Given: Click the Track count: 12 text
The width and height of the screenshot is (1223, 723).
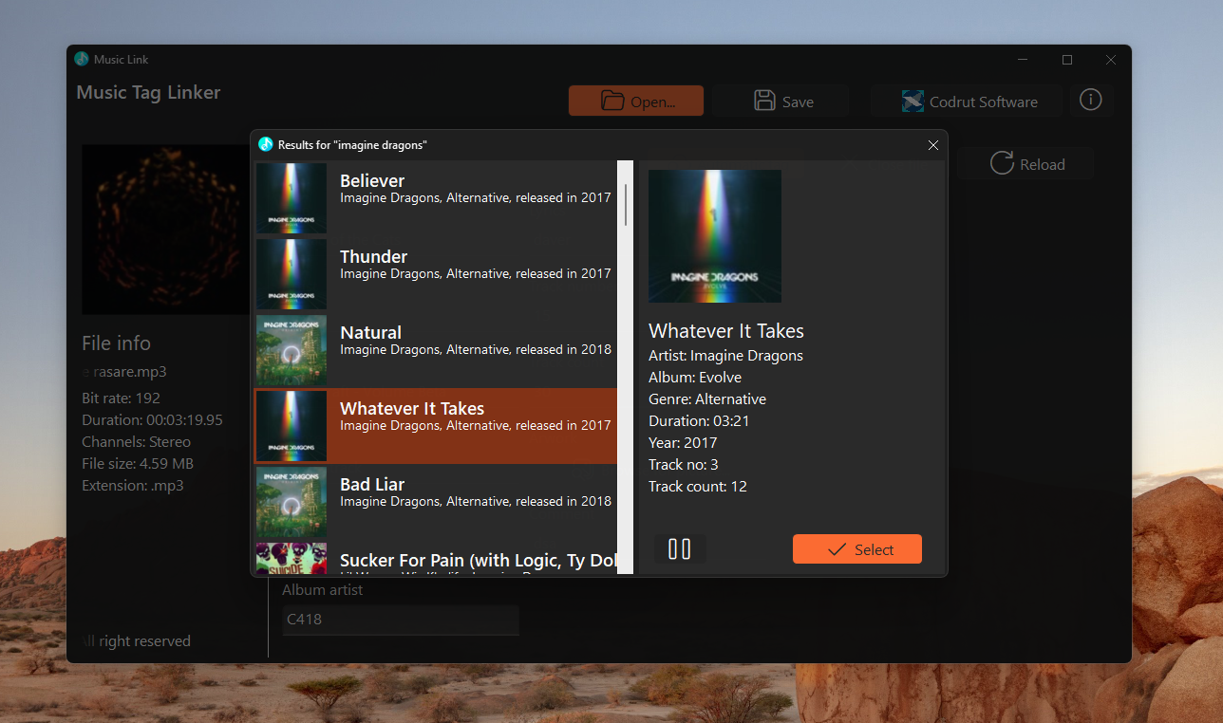Looking at the screenshot, I should (x=698, y=487).
